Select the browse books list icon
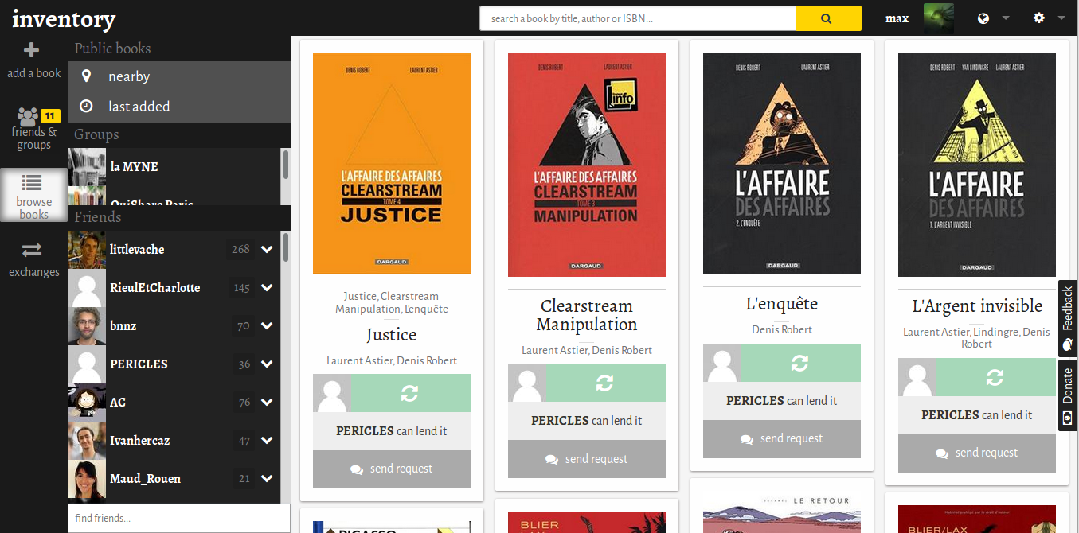 tap(32, 184)
